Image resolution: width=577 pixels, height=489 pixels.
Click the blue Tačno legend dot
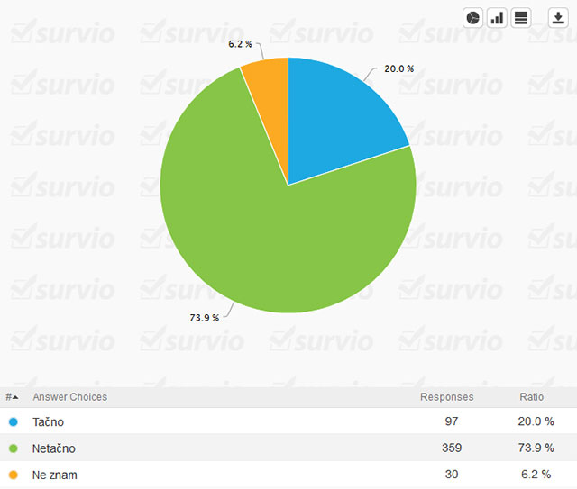point(13,421)
